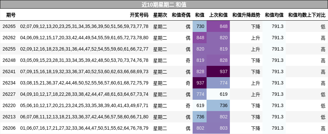Click the draw numbers for issue 26248
The height and width of the screenshot is (134, 328).
[84, 60]
